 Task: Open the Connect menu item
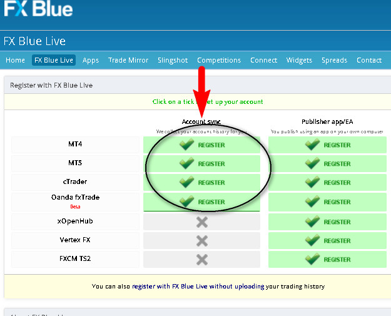(x=263, y=60)
